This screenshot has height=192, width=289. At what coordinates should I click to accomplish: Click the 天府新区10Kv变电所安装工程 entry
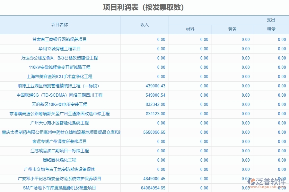[x=60, y=104]
